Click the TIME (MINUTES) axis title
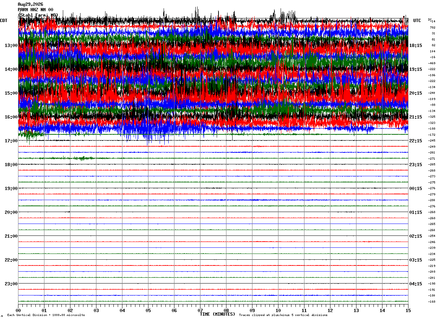Viewport: 437px width, 320px height. (217, 314)
